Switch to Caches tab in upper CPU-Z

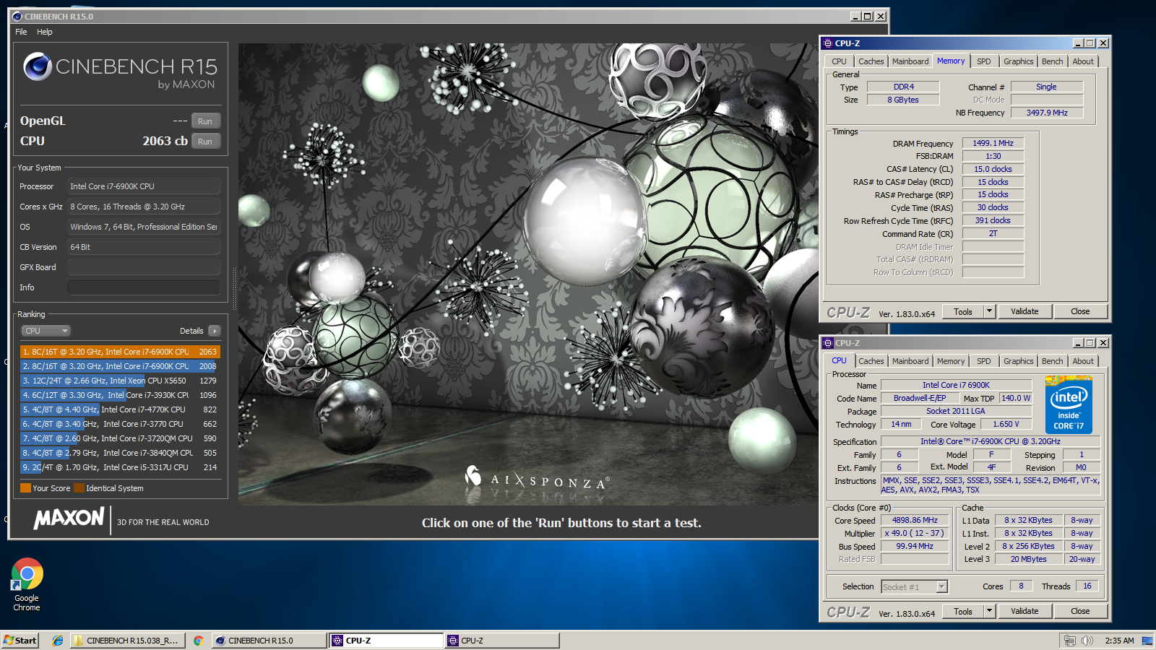pos(871,61)
